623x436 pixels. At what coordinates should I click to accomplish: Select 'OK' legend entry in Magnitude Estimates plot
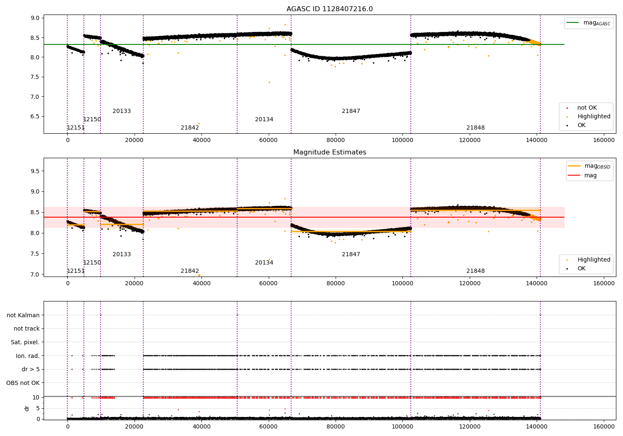581,269
